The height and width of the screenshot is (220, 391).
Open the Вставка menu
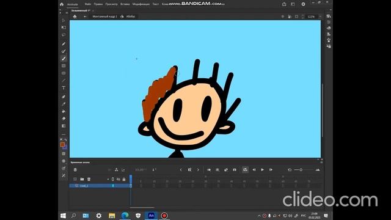pyautogui.click(x=125, y=4)
